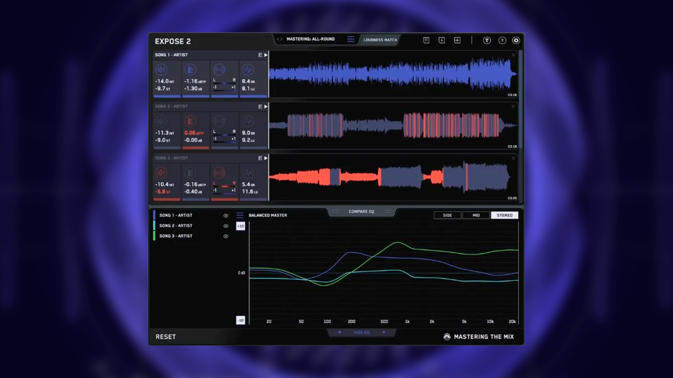The height and width of the screenshot is (378, 673).
Task: Click the Song 1 blue waveform
Action: [x=393, y=74]
